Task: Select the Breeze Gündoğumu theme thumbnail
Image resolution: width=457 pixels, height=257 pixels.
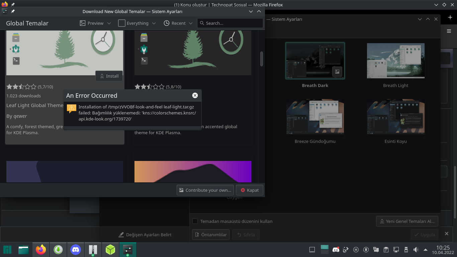Action: pyautogui.click(x=315, y=116)
